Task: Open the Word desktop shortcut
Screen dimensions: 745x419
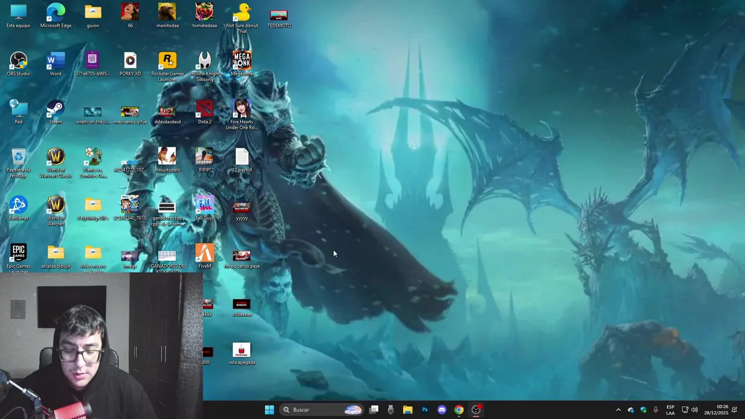Action: (x=56, y=64)
